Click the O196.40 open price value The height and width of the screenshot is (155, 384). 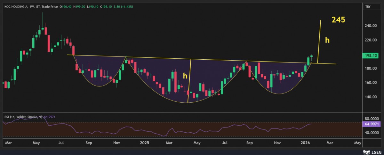point(67,6)
